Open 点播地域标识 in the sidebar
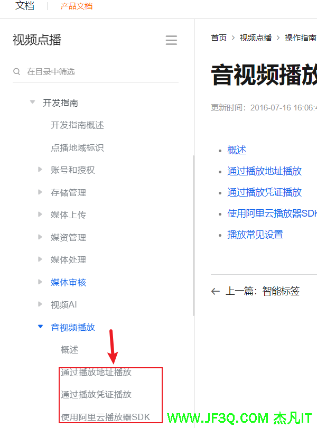317x428 pixels. point(77,147)
